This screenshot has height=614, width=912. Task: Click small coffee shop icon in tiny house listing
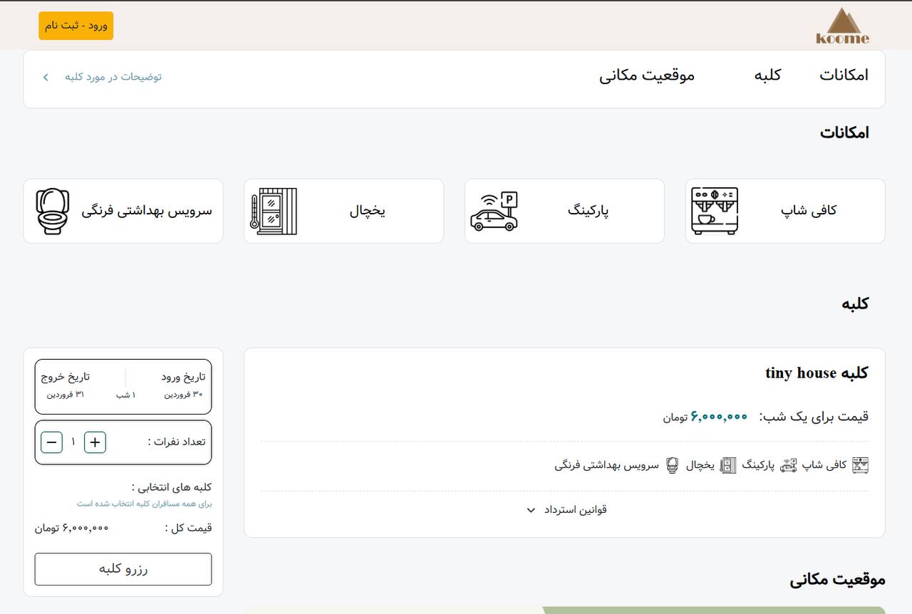(860, 465)
